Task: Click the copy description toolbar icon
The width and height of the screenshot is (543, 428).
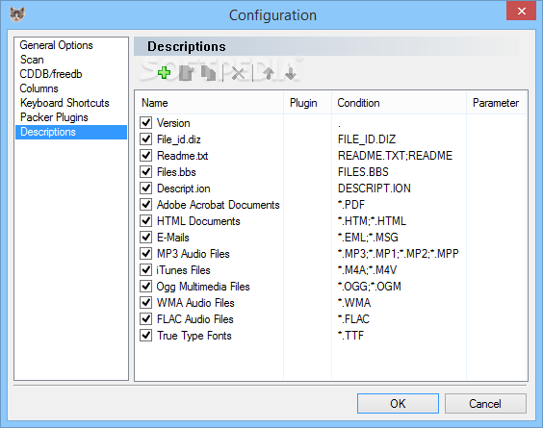Action: pos(209,73)
